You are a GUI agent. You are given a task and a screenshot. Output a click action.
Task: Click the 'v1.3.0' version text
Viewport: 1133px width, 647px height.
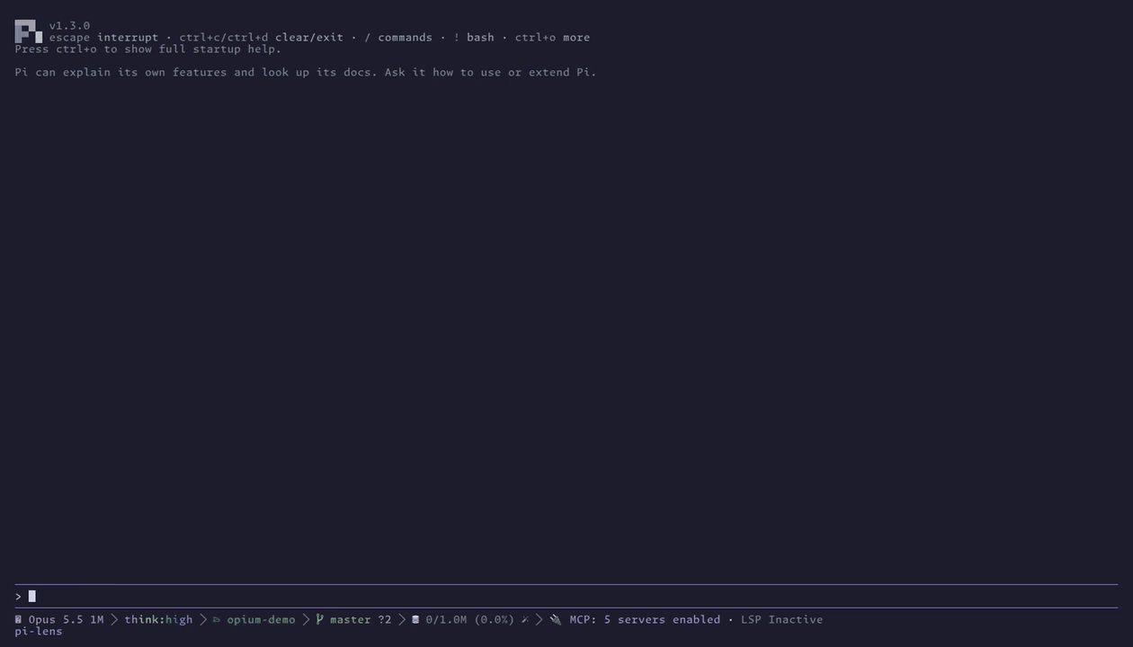[x=69, y=26]
